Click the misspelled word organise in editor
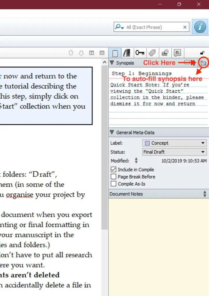This screenshot has height=296, width=209. coord(20,195)
